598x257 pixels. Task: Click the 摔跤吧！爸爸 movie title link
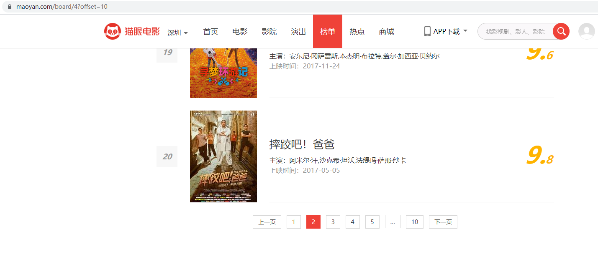[302, 144]
